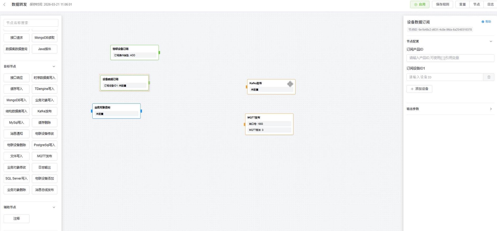
Task: Click the back arrow icon
Action: coord(4,4)
